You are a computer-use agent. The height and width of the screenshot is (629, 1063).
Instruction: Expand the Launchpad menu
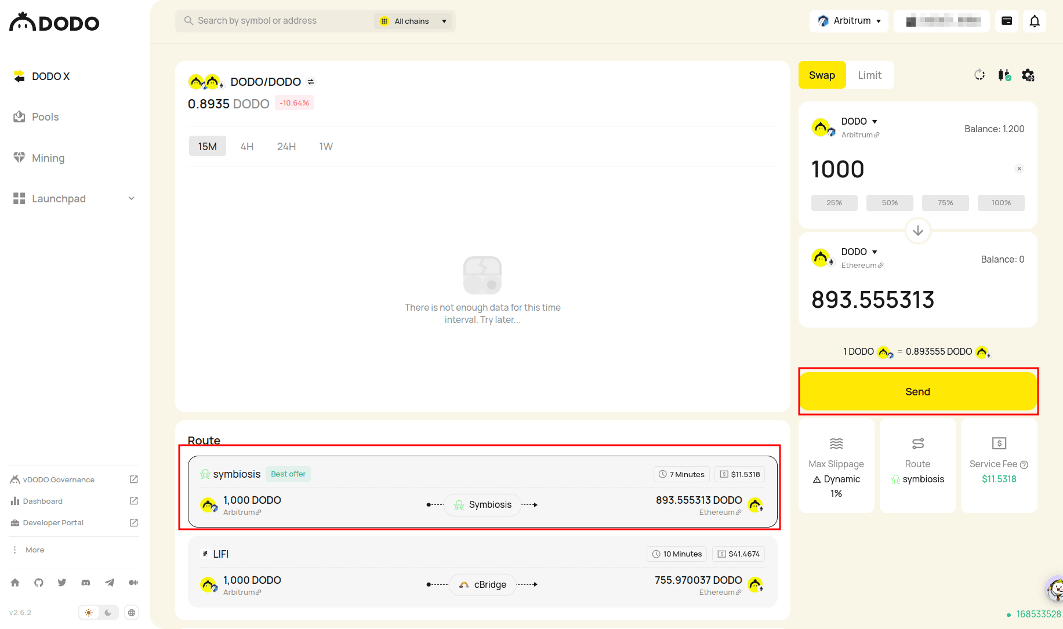pyautogui.click(x=74, y=198)
